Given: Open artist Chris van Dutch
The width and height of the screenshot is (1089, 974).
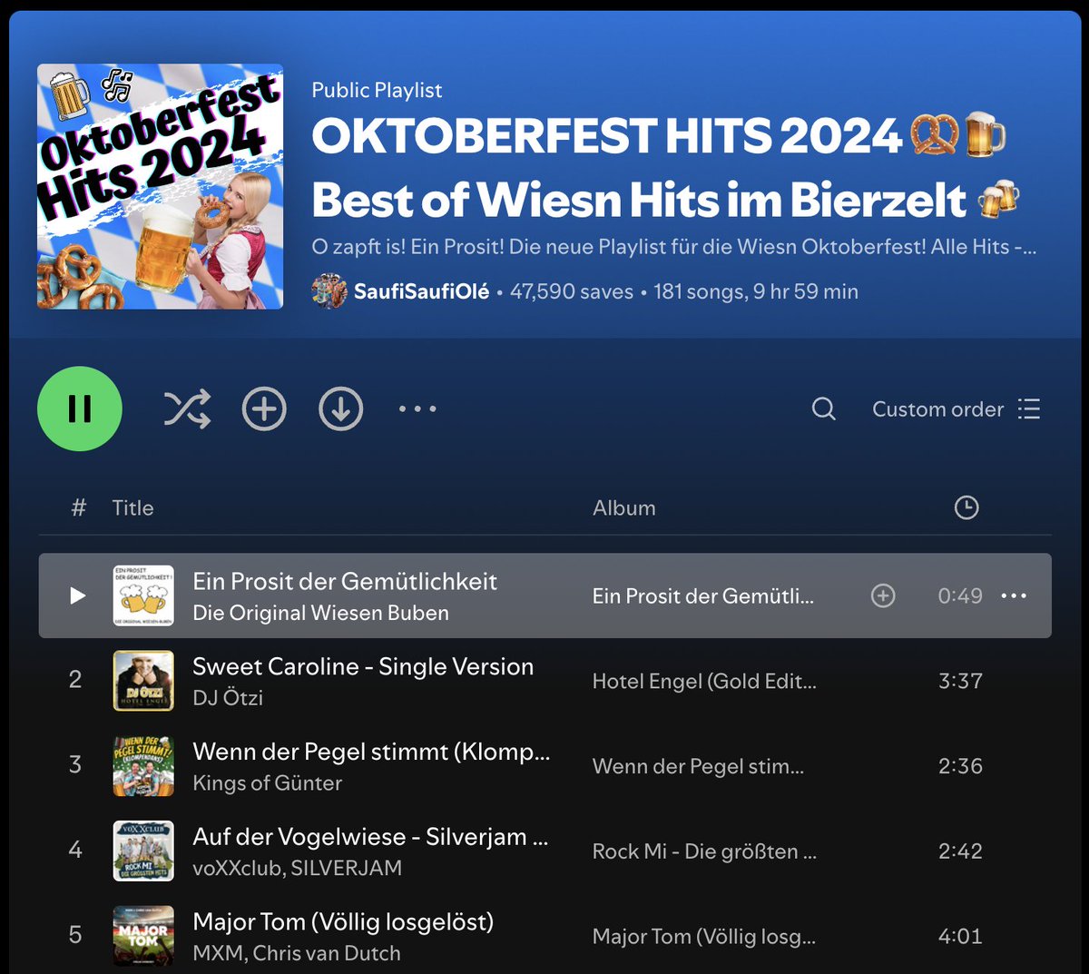Looking at the screenshot, I should point(327,953).
